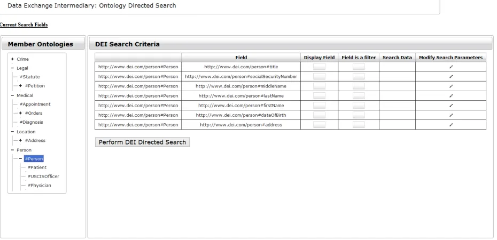Open the Current Search Fields link
The height and width of the screenshot is (240, 497).
point(24,25)
